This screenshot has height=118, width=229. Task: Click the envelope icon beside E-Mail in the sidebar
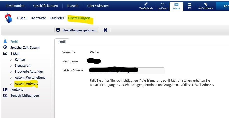click(x=5, y=53)
